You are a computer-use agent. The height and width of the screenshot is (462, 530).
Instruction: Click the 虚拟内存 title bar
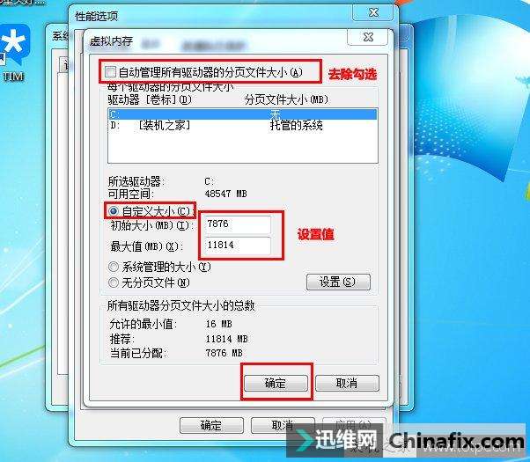[x=217, y=41]
